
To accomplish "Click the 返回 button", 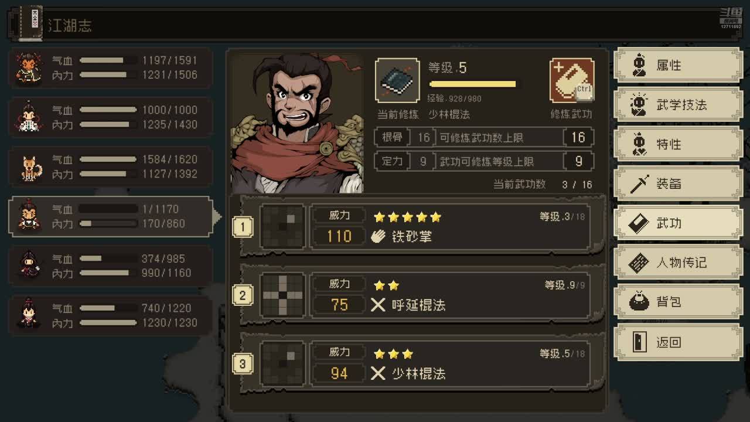I will 678,342.
